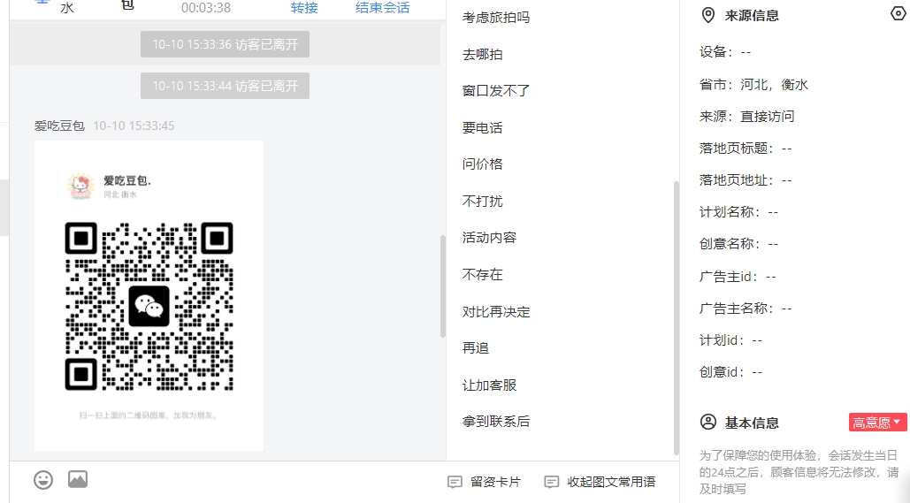910x503 pixels.
Task: Select quick phrase 不打扰
Action: 482,202
